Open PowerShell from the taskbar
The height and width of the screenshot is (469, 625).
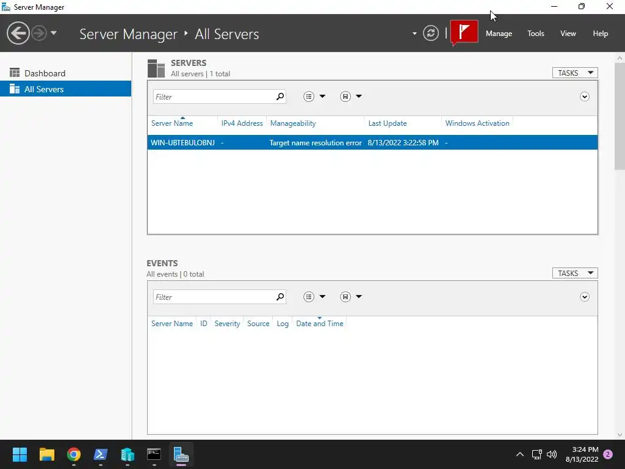[x=101, y=454]
